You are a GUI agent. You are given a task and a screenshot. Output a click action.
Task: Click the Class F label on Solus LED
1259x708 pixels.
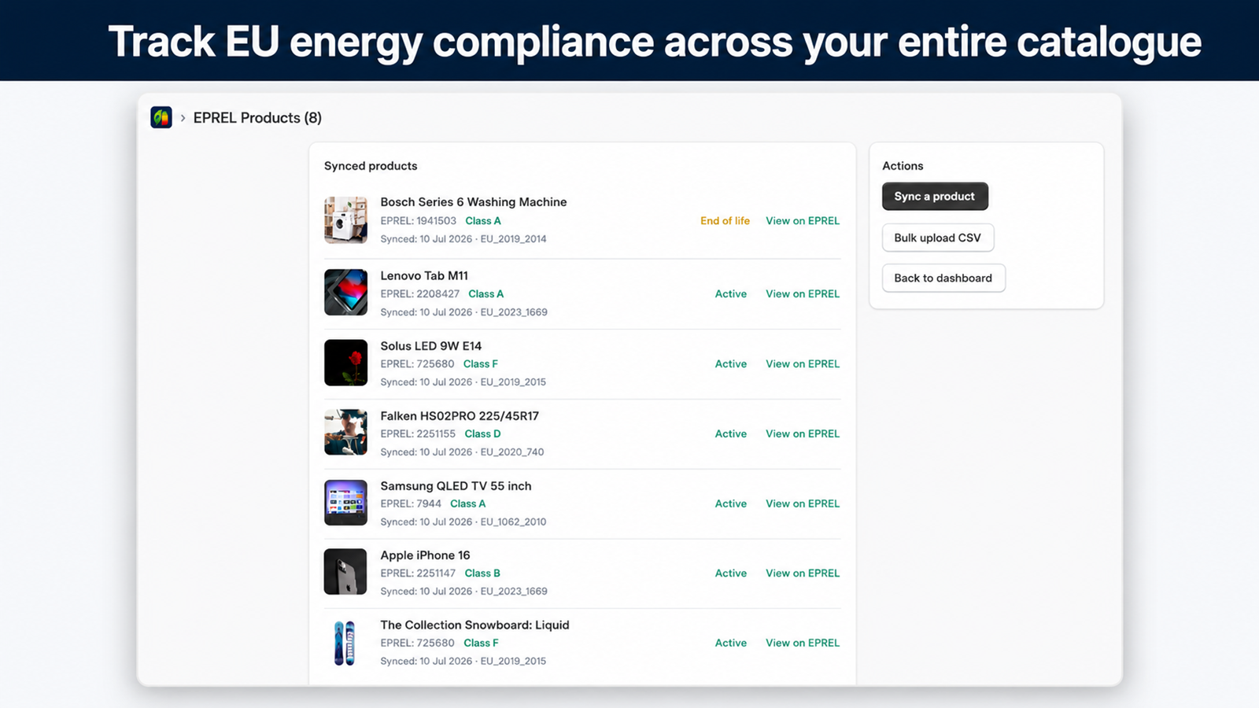pyautogui.click(x=481, y=364)
